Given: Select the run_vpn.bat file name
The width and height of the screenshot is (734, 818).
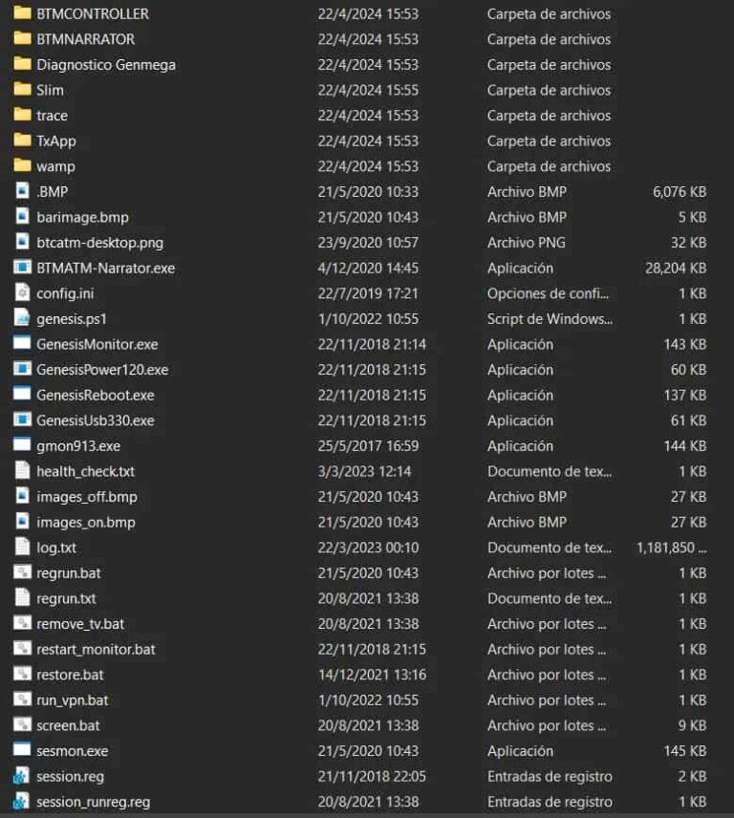Looking at the screenshot, I should click(73, 700).
